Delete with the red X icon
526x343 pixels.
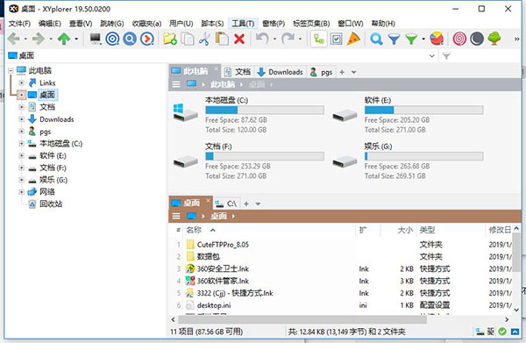(239, 39)
